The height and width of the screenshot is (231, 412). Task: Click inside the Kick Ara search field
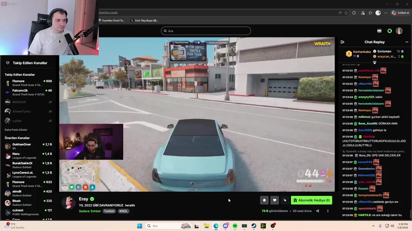pyautogui.click(x=206, y=31)
